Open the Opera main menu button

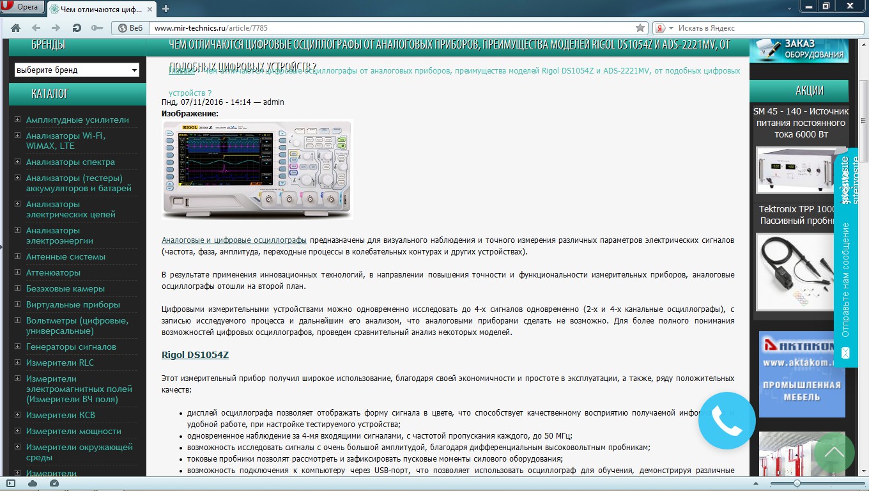click(x=23, y=7)
